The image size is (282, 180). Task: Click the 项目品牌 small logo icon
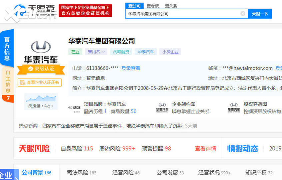click(x=74, y=109)
